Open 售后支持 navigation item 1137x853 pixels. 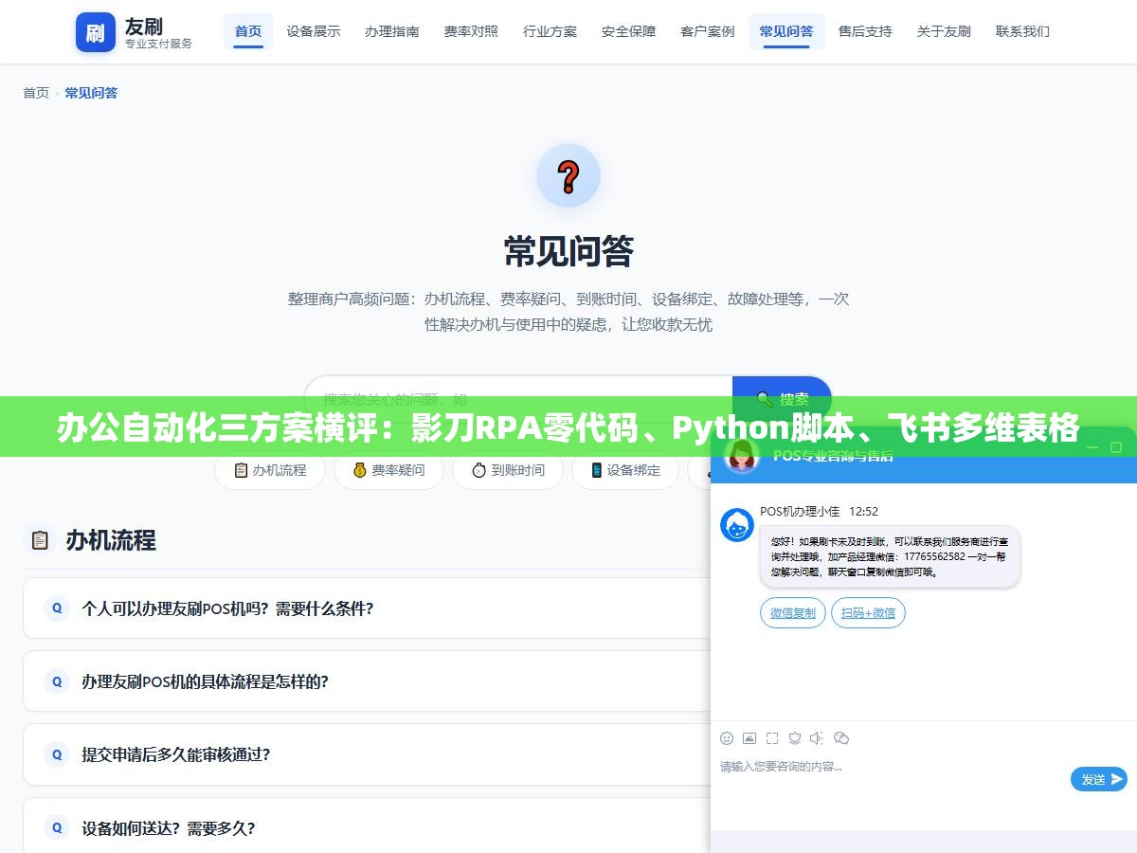pyautogui.click(x=865, y=31)
